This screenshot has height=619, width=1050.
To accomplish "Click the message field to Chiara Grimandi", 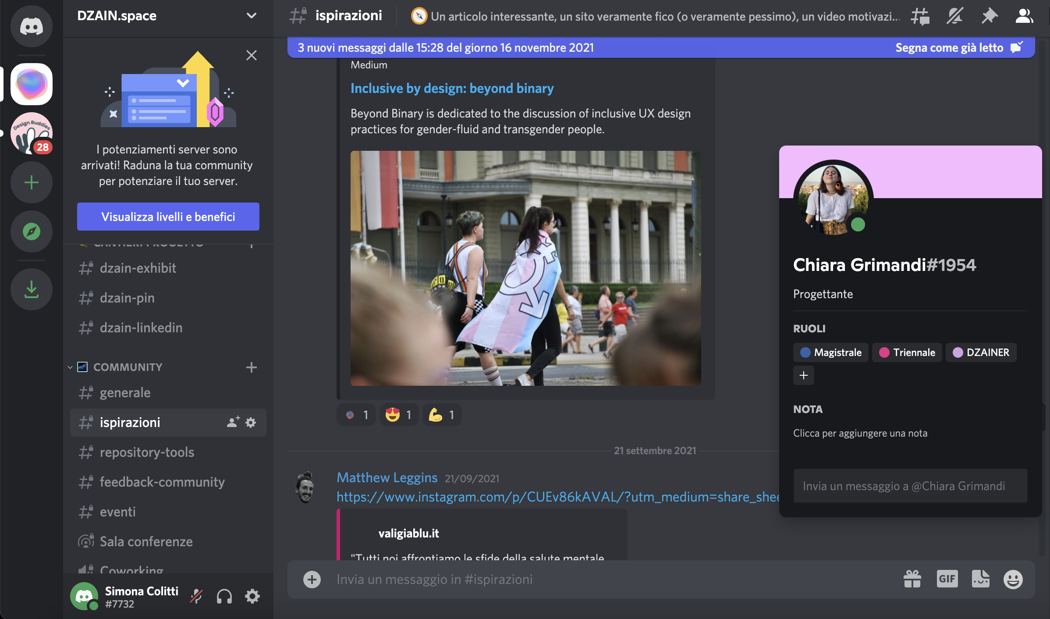I will (910, 486).
